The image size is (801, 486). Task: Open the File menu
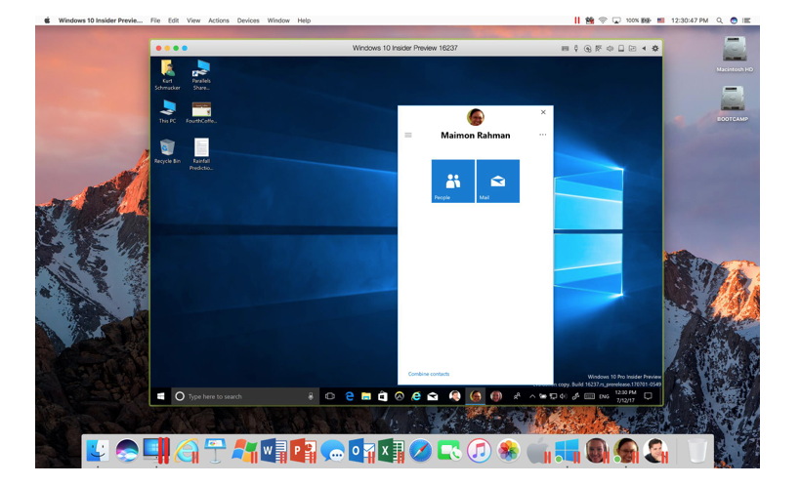click(155, 20)
